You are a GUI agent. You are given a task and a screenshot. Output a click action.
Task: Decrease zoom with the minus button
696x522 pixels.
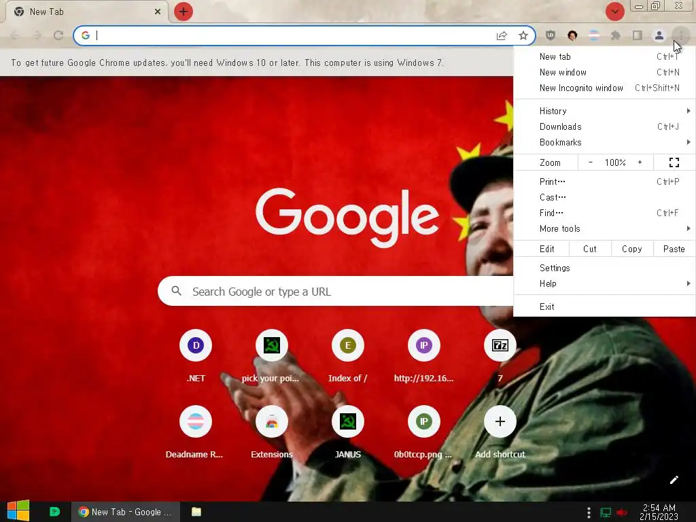pos(591,162)
